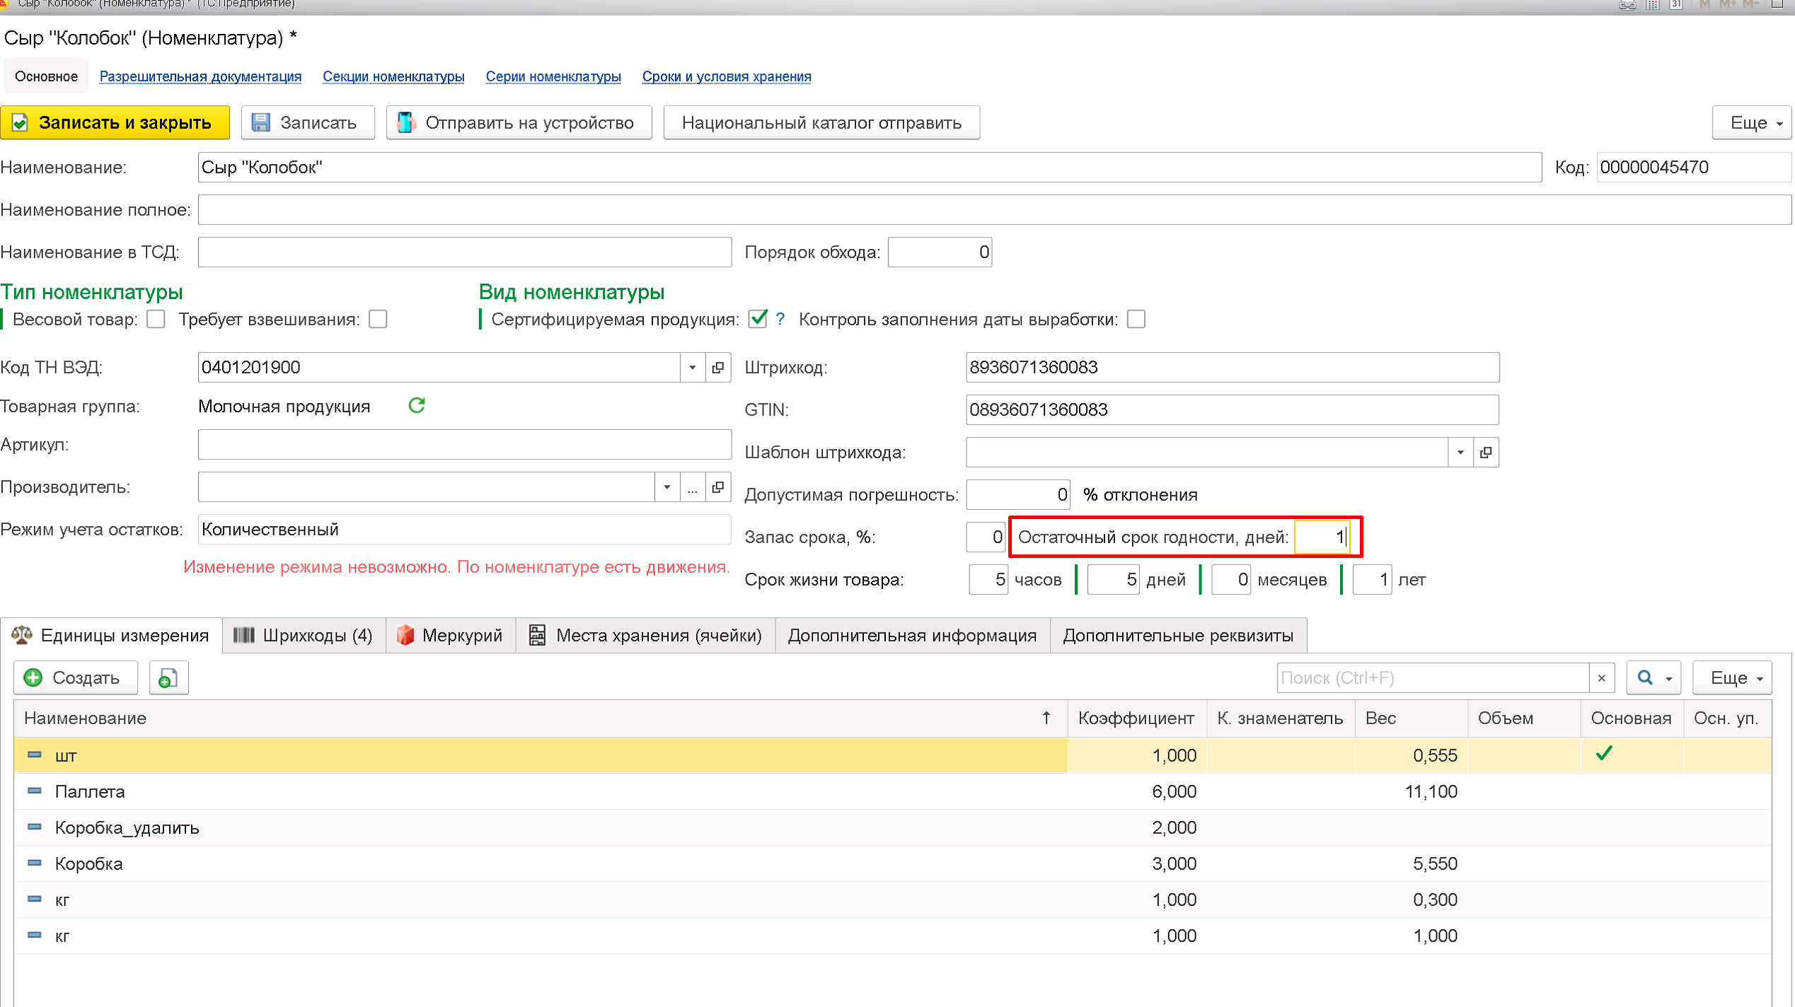Open the top Еще dropdown menu
Viewport: 1795px width, 1007px height.
pyautogui.click(x=1752, y=123)
